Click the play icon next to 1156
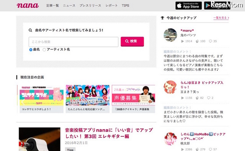This screenshot has width=245, height=151. [x=182, y=98]
